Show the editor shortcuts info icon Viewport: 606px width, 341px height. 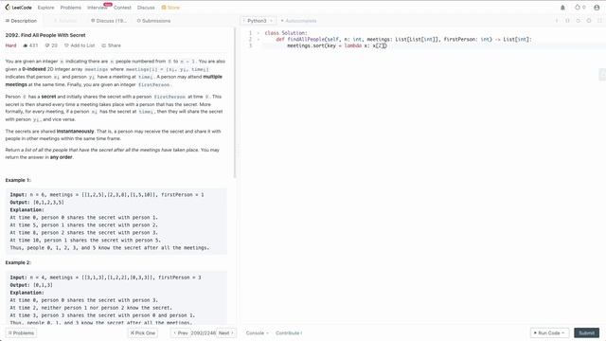click(x=557, y=21)
